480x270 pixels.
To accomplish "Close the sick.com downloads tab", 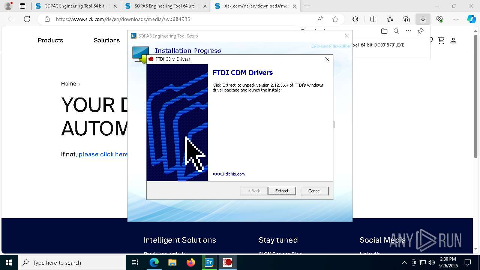I will (x=294, y=6).
